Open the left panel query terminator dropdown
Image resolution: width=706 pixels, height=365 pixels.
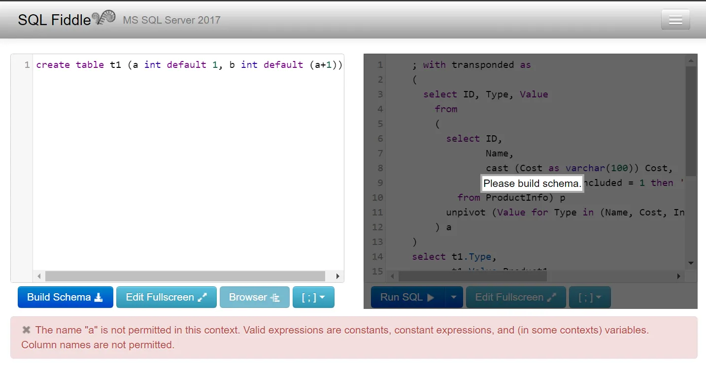click(x=313, y=297)
